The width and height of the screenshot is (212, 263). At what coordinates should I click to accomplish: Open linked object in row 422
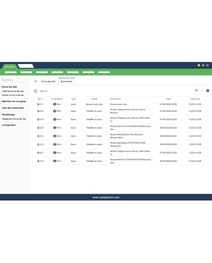(195, 145)
